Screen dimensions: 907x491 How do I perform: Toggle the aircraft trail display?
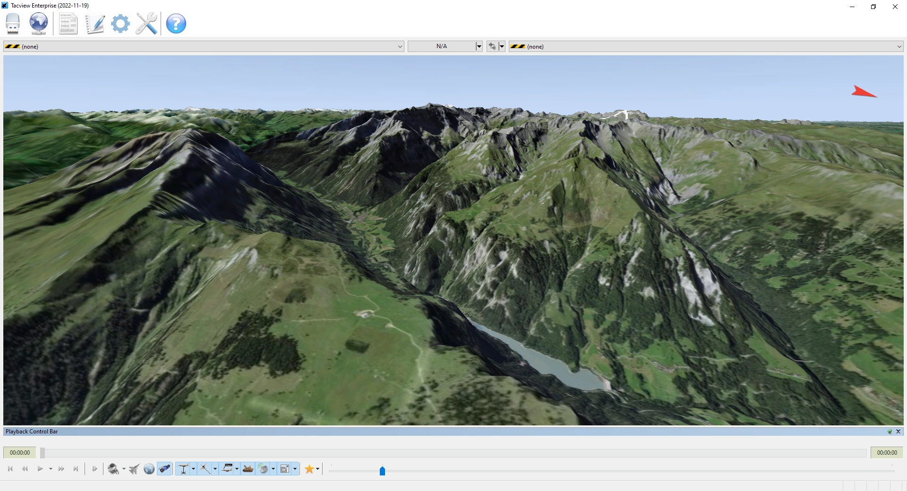click(x=205, y=469)
